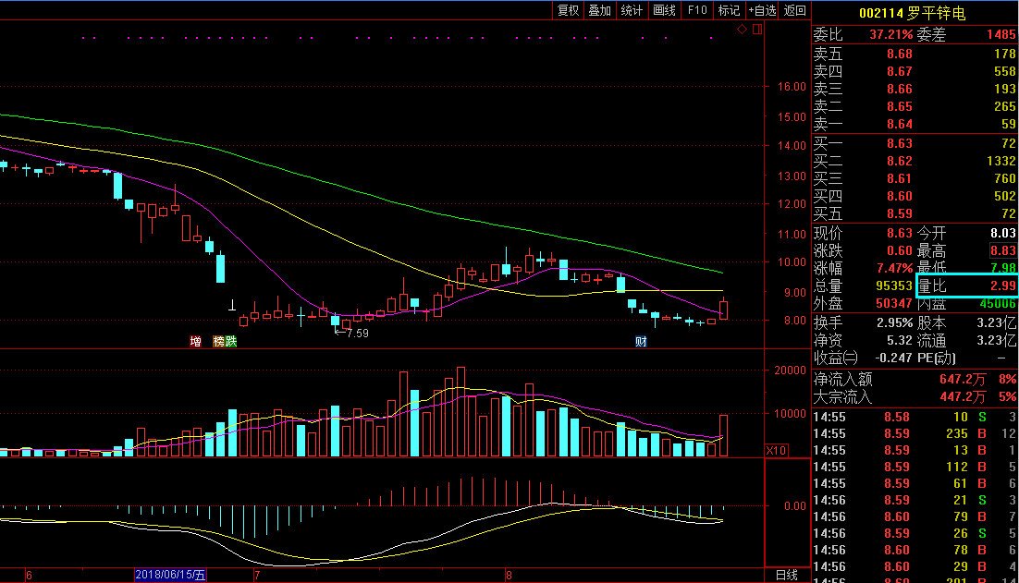The height and width of the screenshot is (583, 1019).
Task: Open the 画线 drawing tools
Action: pyautogui.click(x=665, y=10)
